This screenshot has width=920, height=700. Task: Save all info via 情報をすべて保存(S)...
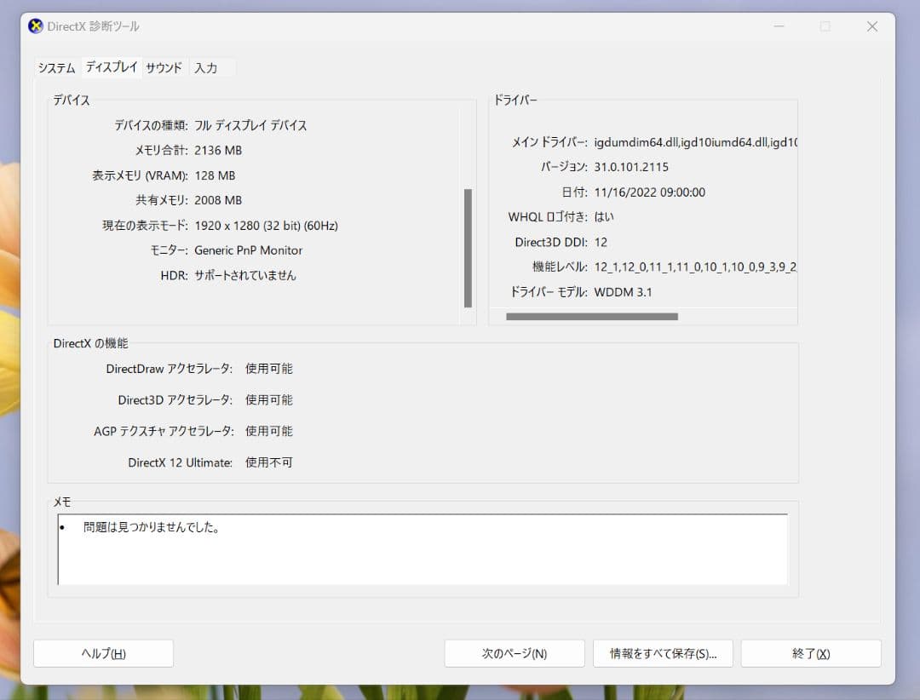tap(663, 653)
